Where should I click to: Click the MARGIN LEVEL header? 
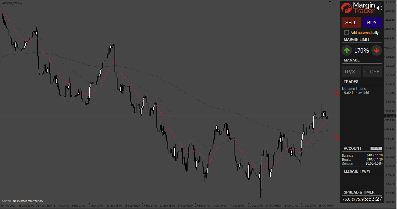(357, 172)
